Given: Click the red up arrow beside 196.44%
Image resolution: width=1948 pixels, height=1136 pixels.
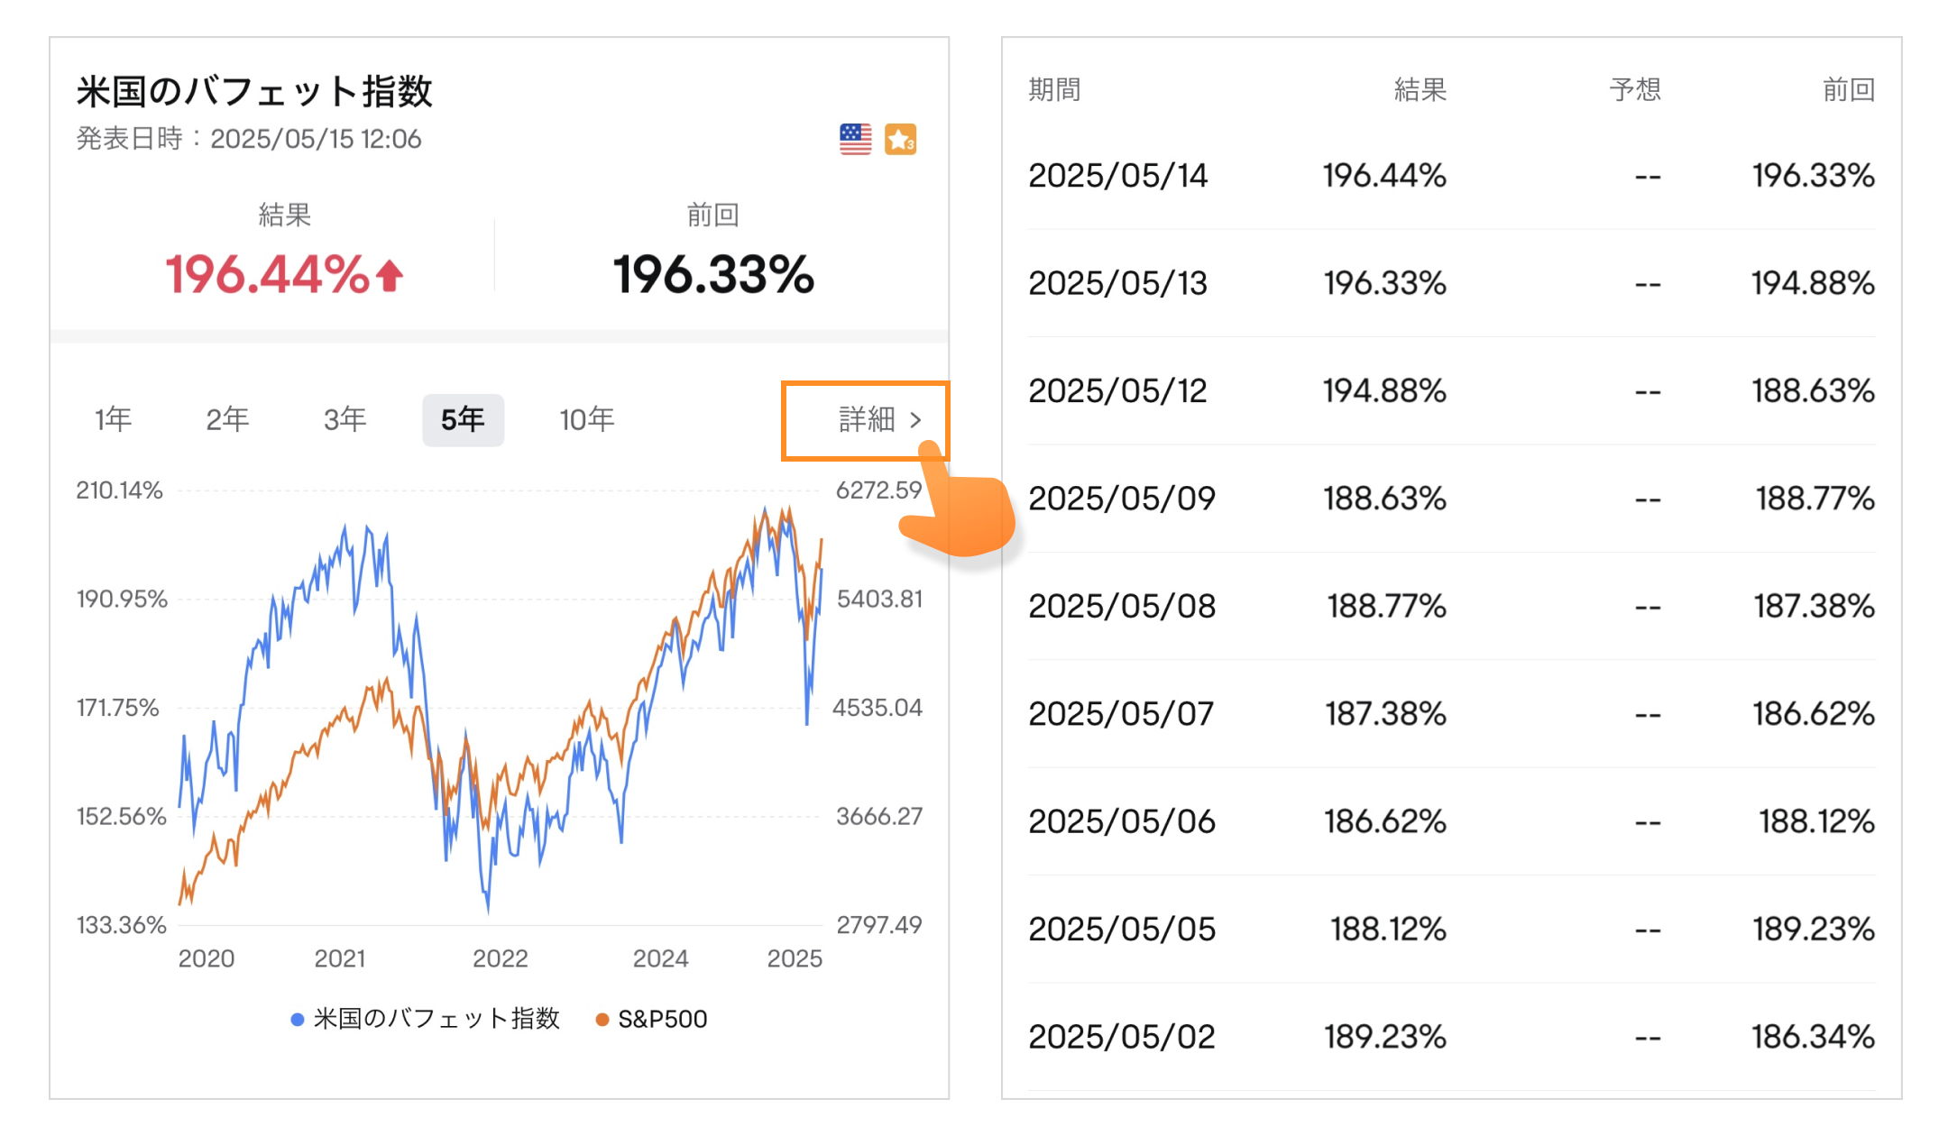Looking at the screenshot, I should (389, 275).
